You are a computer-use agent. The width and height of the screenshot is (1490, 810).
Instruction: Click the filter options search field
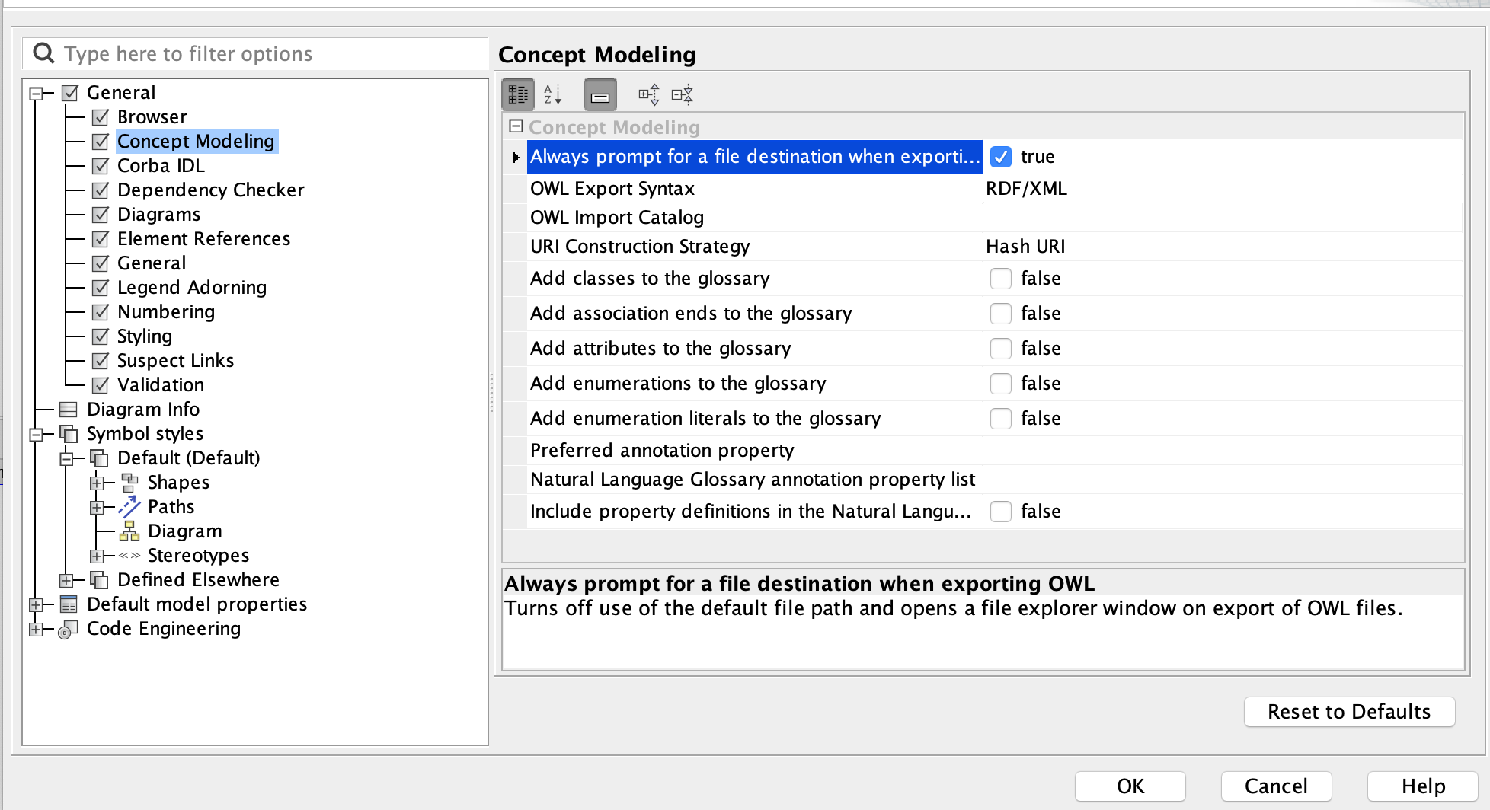[267, 54]
